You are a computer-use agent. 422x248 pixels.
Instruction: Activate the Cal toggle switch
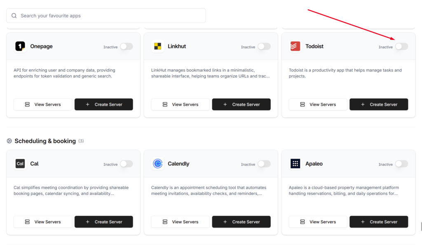click(127, 164)
